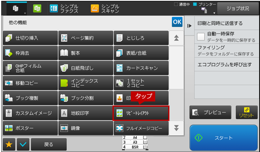Confirm with the blue OK button
The height and width of the screenshot is (152, 260).
pyautogui.click(x=177, y=22)
